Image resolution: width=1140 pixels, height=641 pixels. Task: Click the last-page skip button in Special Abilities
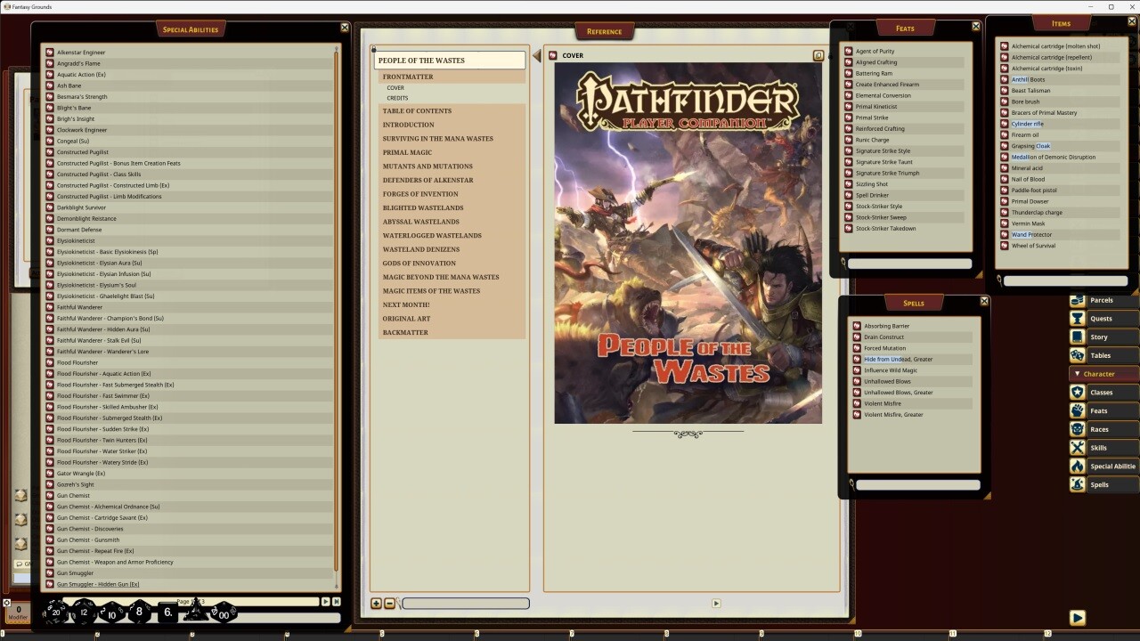tap(338, 601)
